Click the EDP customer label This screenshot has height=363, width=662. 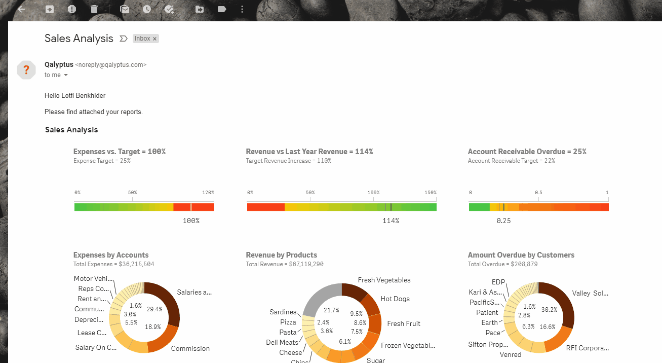pos(498,282)
